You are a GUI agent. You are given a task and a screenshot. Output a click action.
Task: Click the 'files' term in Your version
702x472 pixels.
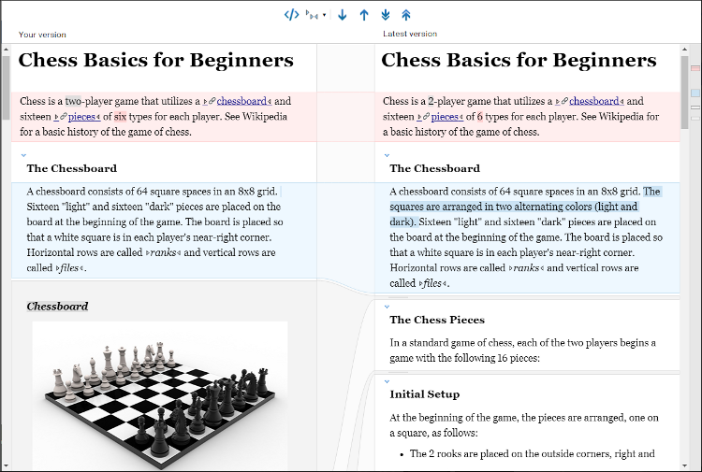point(69,268)
